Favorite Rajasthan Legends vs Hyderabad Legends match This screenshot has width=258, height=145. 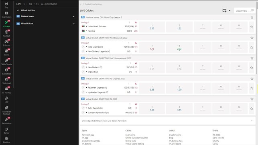point(252,88)
